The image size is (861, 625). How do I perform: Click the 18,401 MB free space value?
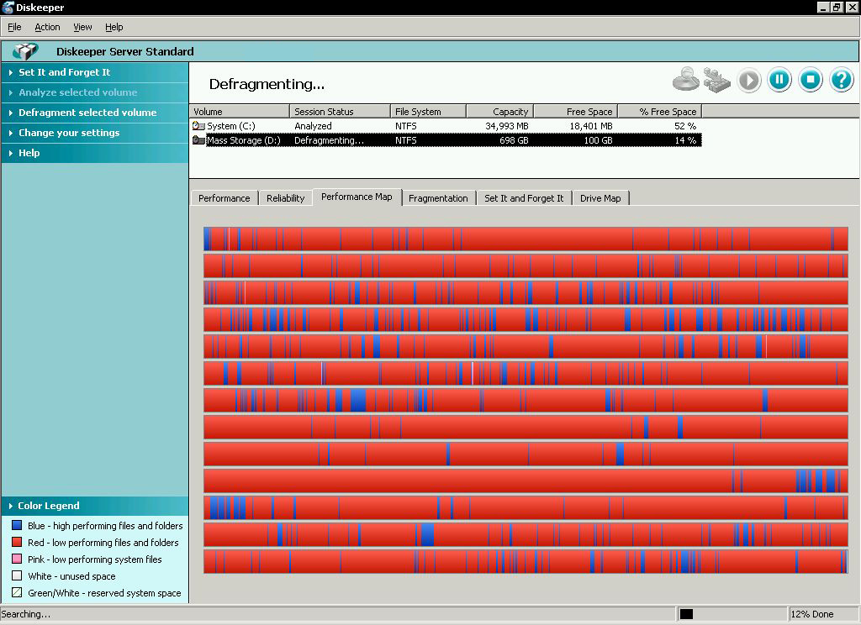coord(591,126)
